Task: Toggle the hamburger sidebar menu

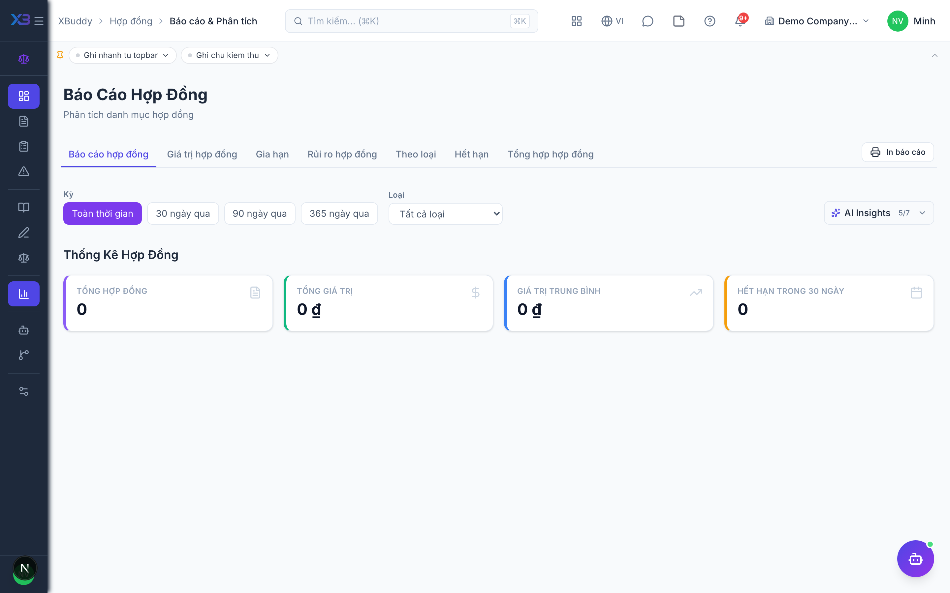Action: click(39, 21)
